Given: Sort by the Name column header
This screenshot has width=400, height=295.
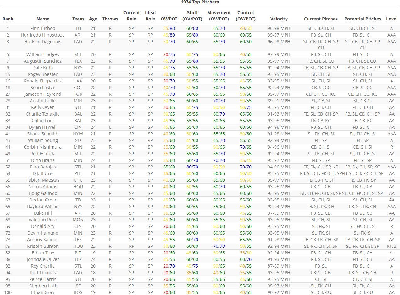Looking at the screenshot, I should click(43, 19).
